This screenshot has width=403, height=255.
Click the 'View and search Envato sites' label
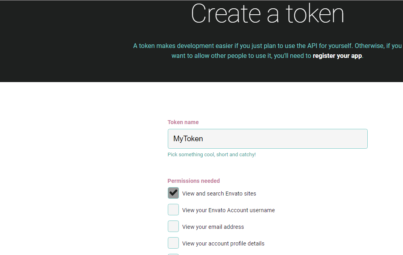(219, 194)
